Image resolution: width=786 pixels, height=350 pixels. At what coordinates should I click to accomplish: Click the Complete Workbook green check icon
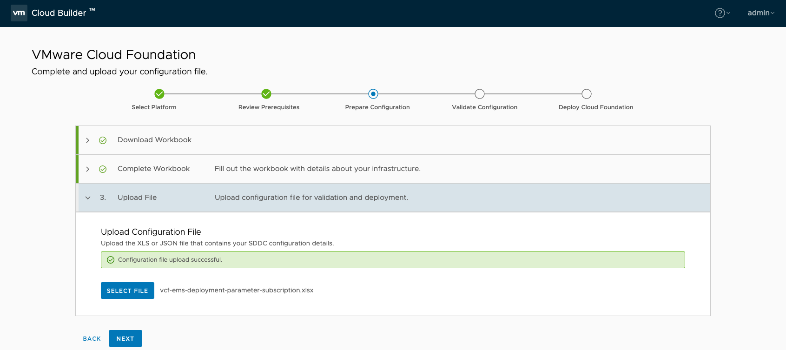coord(103,169)
